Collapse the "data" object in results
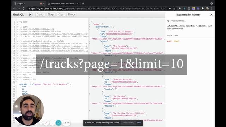Image resolution: width=226 pixels, height=127 pixels. (x=89, y=24)
